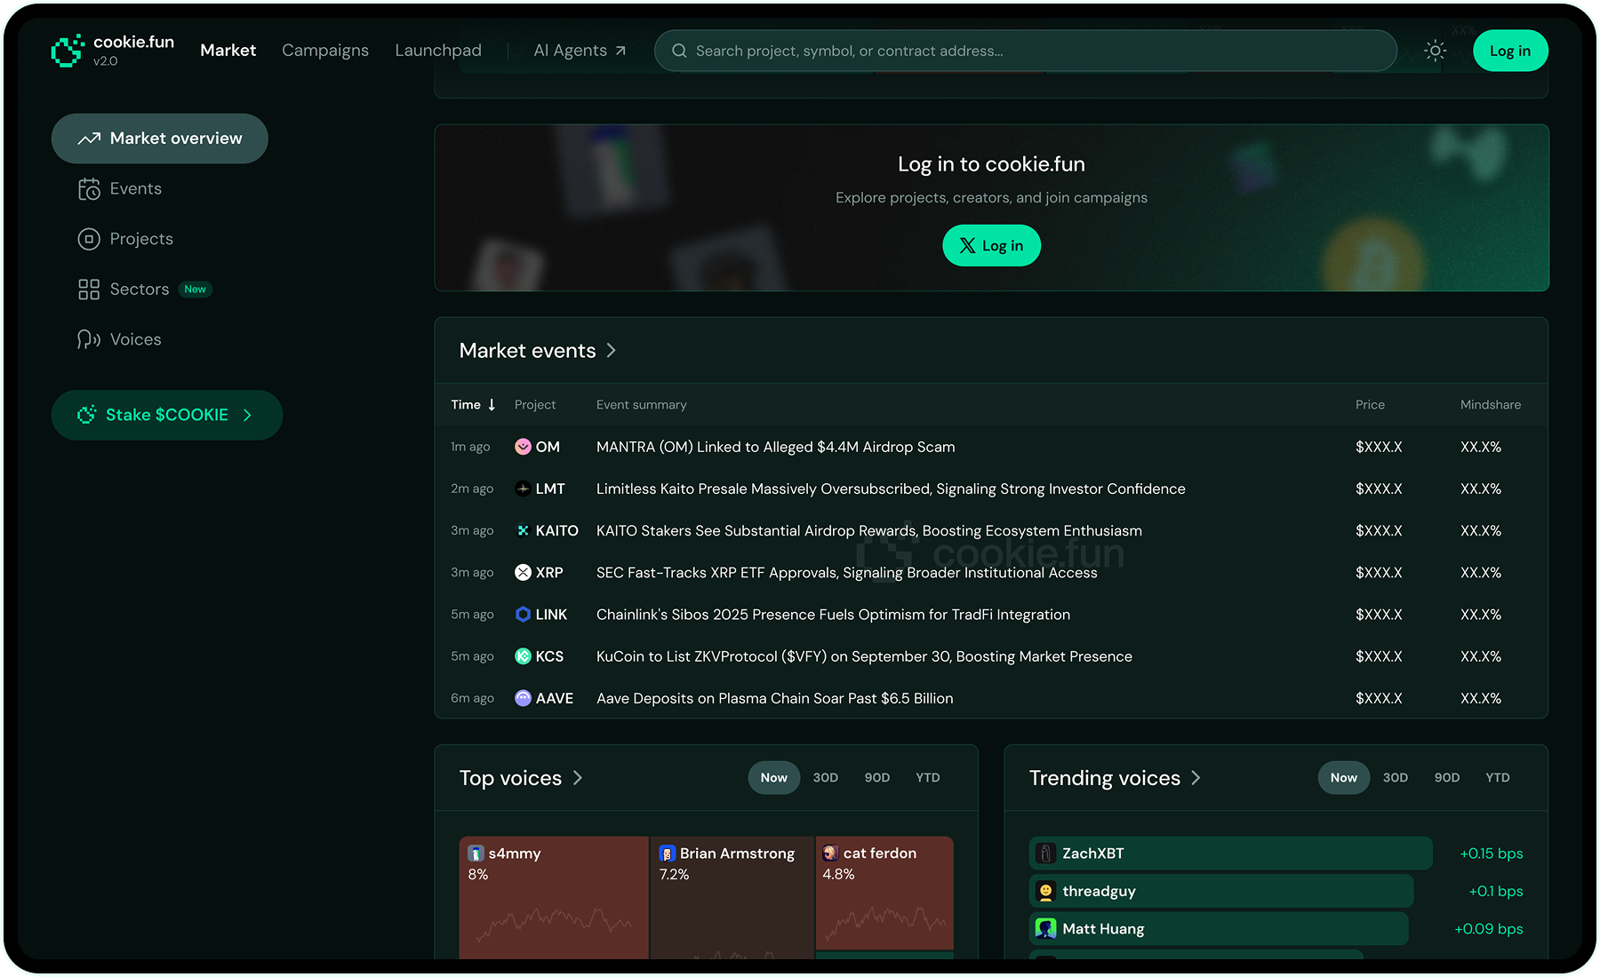Open the Campaigns tab
1600x977 pixels.
[325, 51]
